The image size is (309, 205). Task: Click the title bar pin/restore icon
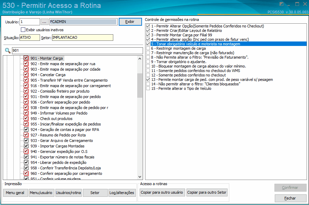(282, 4)
